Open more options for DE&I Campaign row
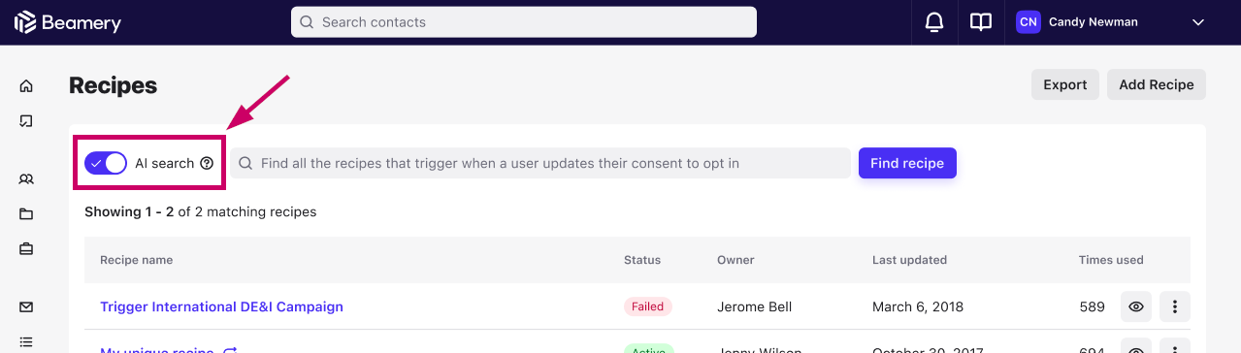 click(1175, 306)
